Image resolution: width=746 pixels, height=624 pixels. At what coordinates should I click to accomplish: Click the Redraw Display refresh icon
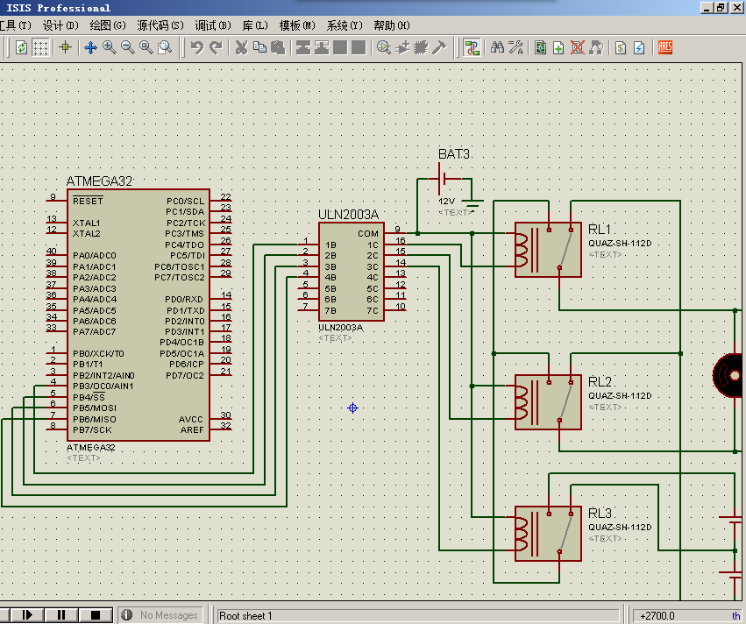(21, 47)
